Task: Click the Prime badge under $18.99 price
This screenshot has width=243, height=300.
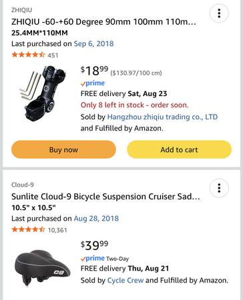Action: point(93,83)
